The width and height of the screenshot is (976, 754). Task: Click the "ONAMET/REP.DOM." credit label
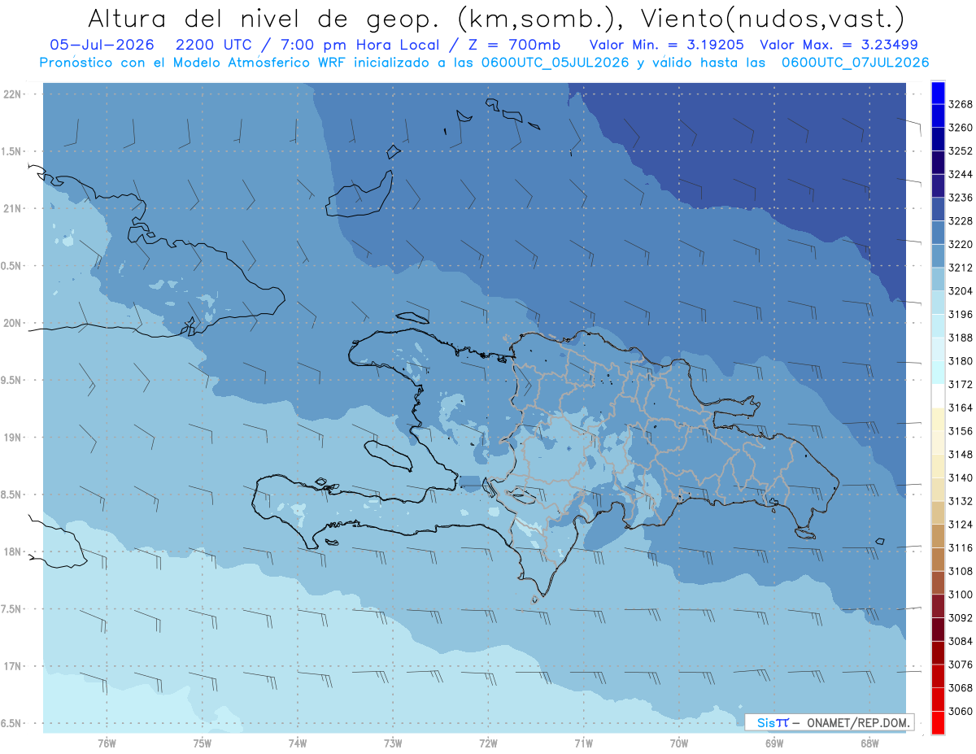[858, 722]
